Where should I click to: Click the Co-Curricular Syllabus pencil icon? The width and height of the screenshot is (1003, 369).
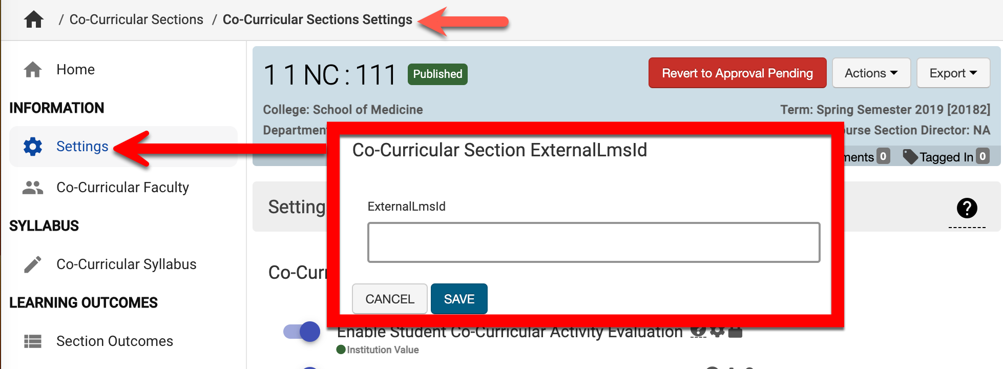point(33,264)
